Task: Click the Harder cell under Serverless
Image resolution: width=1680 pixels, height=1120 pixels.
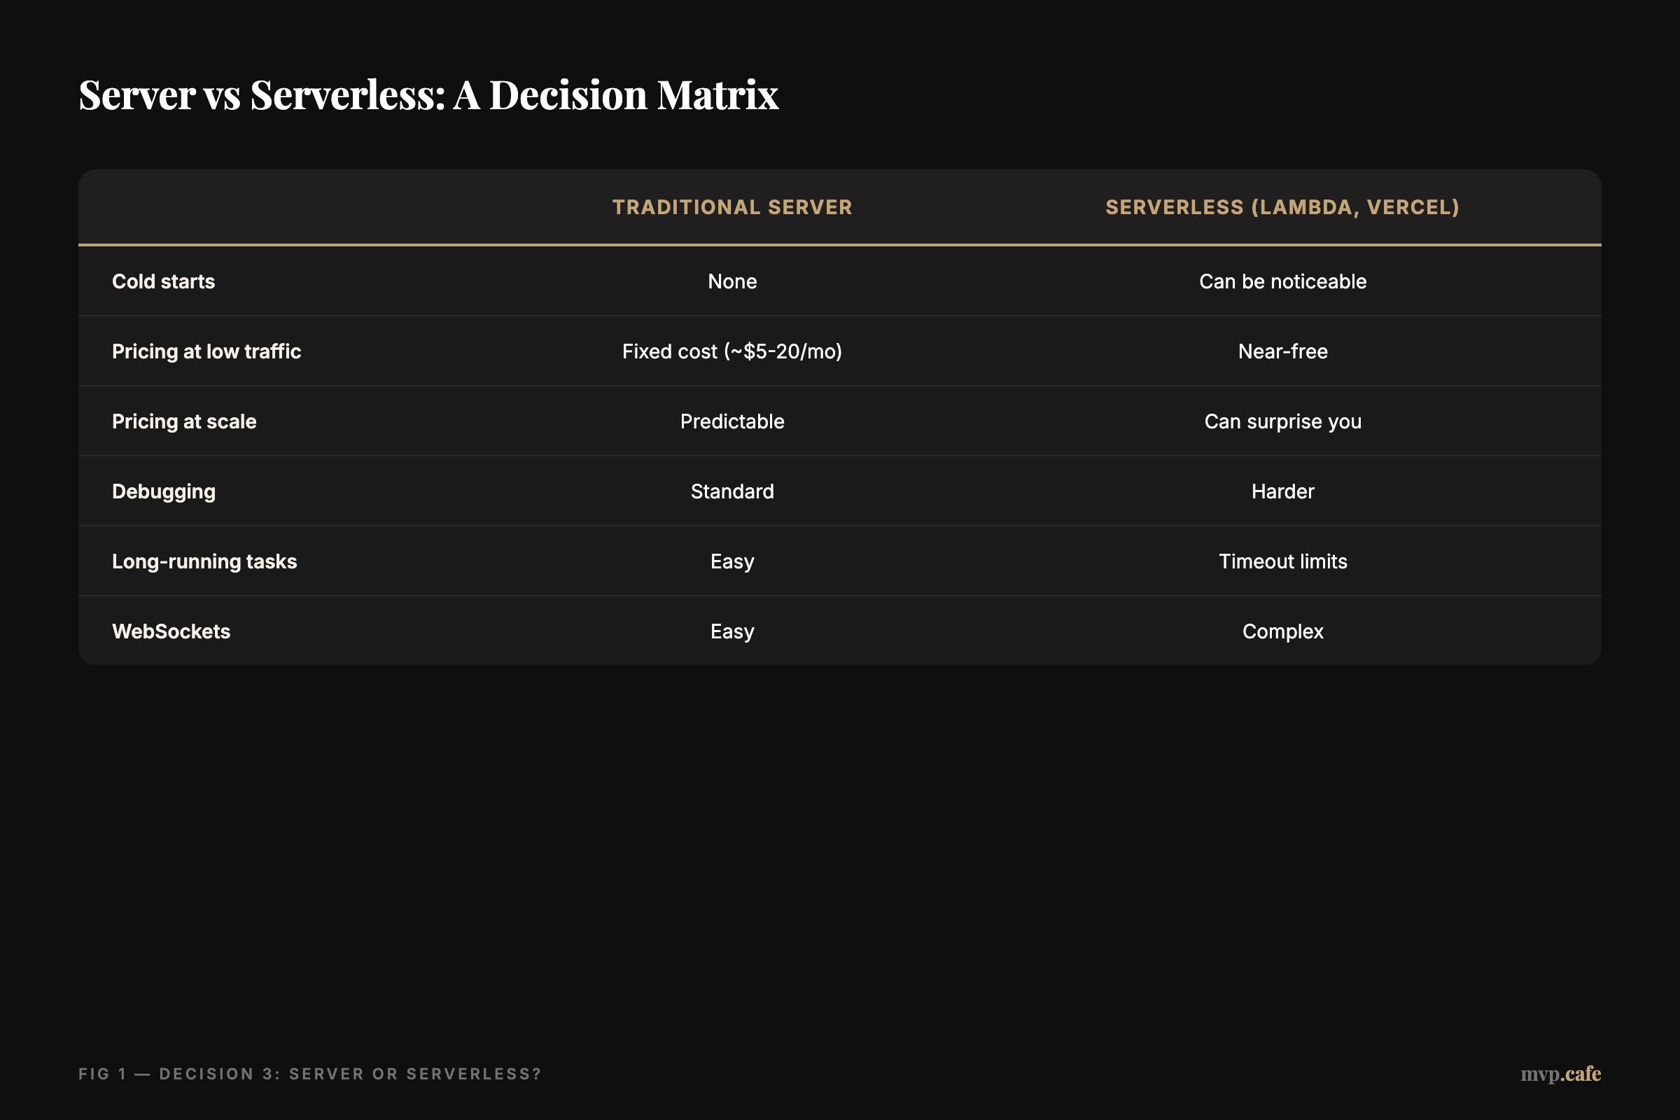Action: click(1282, 491)
